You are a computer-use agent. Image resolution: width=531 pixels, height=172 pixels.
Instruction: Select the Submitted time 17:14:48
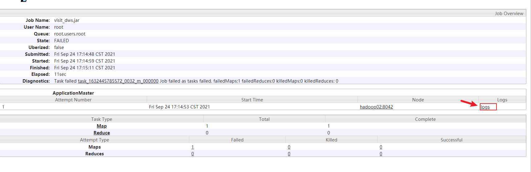coord(84,54)
